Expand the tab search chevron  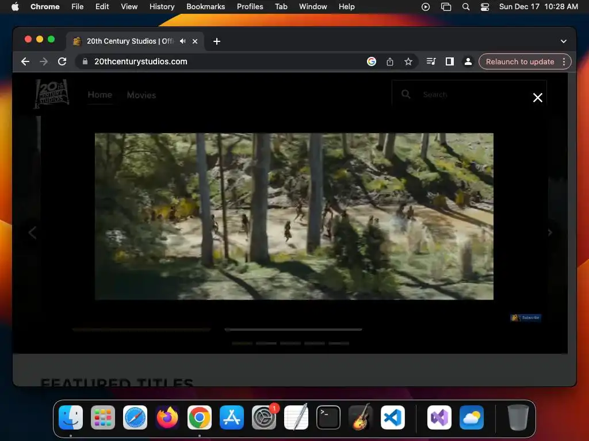(x=564, y=41)
